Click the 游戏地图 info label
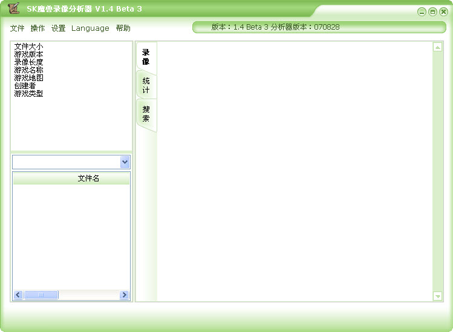 [x=28, y=78]
